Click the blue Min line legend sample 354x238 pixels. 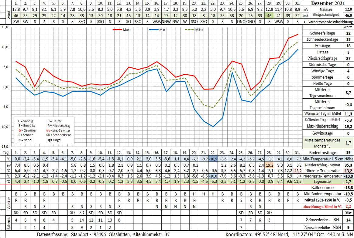[x=154, y=30]
